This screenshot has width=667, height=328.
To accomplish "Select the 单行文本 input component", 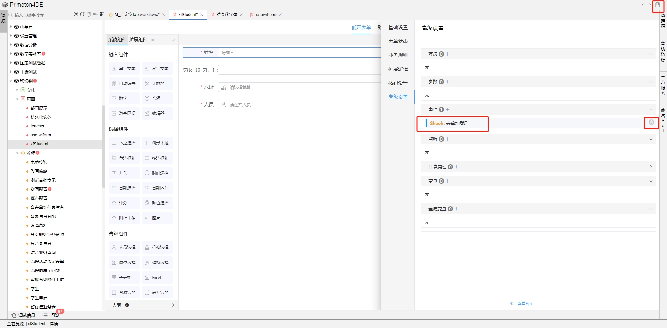I will pos(124,69).
